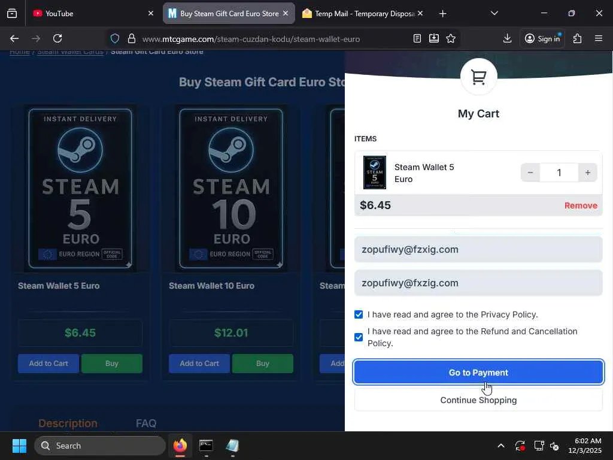The width and height of the screenshot is (613, 460).
Task: Click the first email field zopufiwy@fzxig.com
Action: point(478,250)
